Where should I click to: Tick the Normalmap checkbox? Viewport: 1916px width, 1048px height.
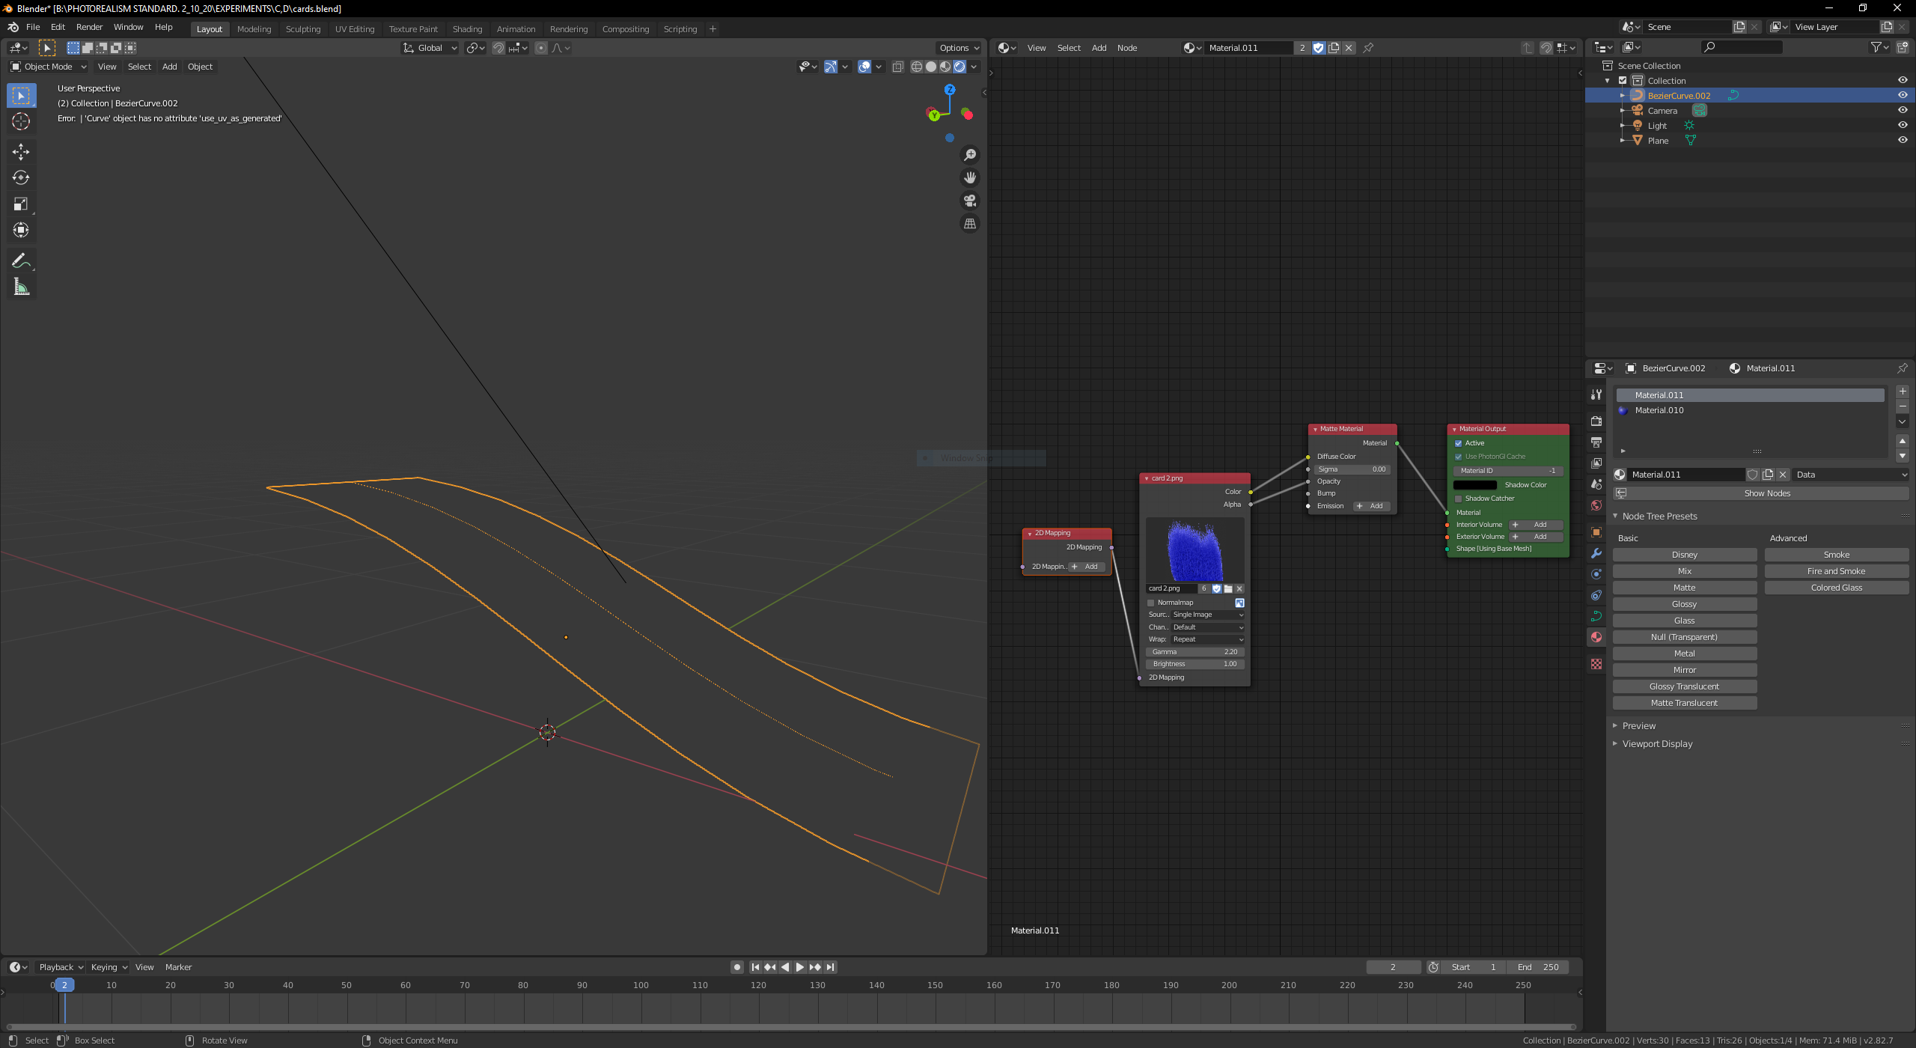pyautogui.click(x=1151, y=603)
